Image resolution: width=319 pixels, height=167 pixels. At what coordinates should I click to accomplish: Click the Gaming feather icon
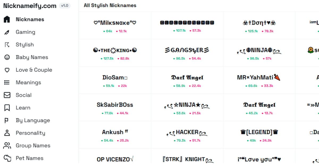pyautogui.click(x=7, y=32)
